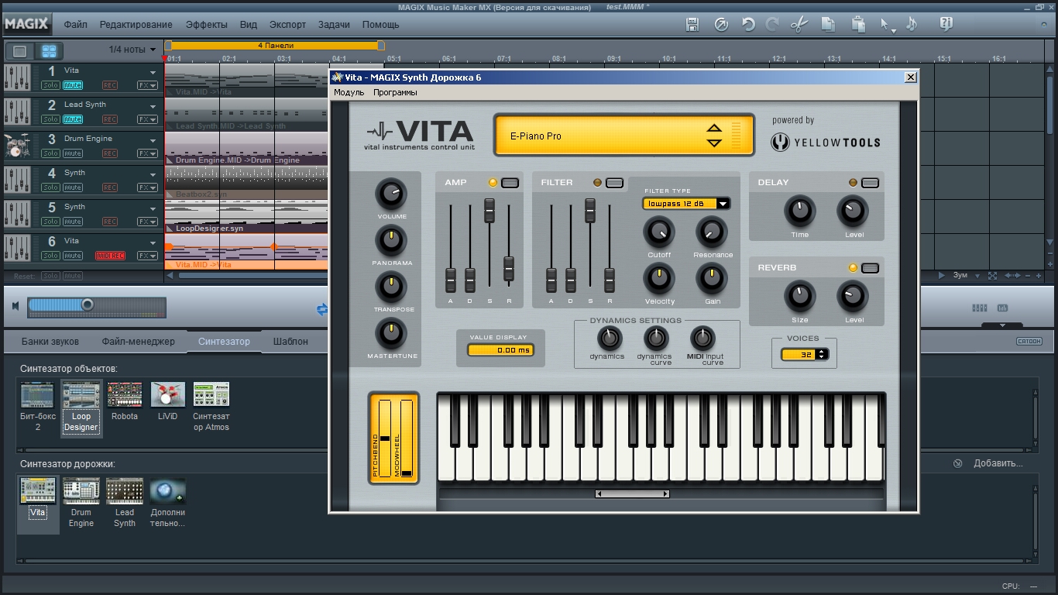The width and height of the screenshot is (1058, 595).
Task: Click the Undo arrow in toolbar
Action: 748,25
